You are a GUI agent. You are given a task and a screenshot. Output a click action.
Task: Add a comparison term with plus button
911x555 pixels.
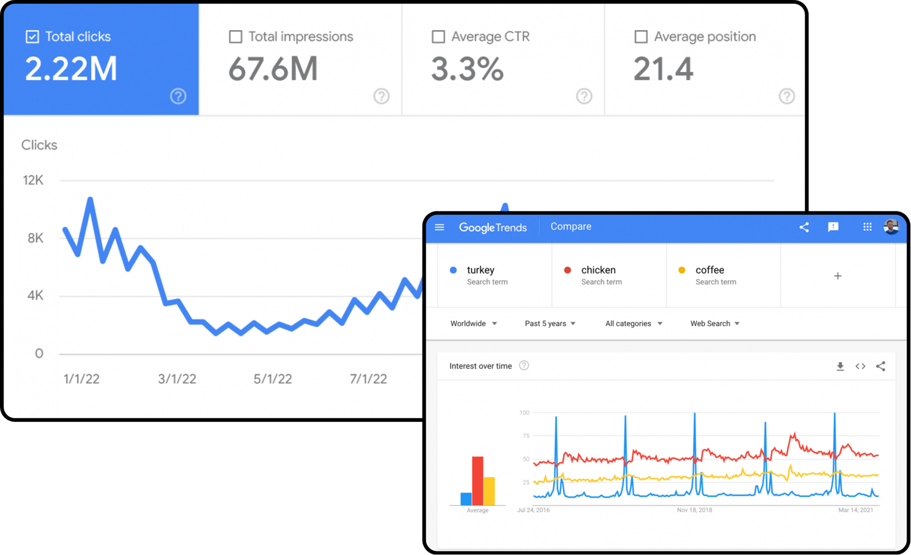[838, 276]
